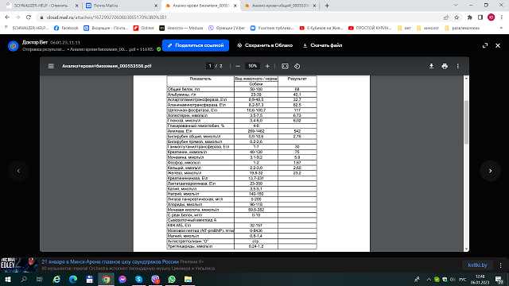Open the PDF sidebar menu icon
This screenshot has width=509, height=286.
(51, 66)
